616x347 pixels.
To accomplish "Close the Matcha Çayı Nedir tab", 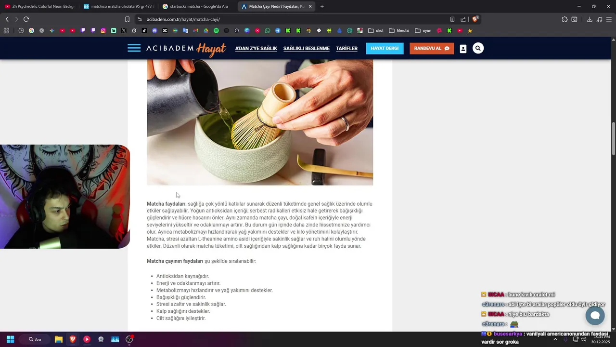I will coord(310,6).
